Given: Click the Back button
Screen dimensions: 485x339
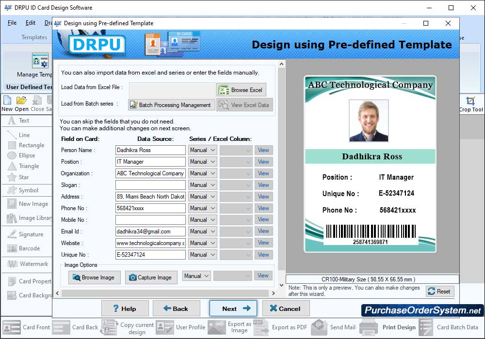Looking at the screenshot, I should pyautogui.click(x=176, y=308).
